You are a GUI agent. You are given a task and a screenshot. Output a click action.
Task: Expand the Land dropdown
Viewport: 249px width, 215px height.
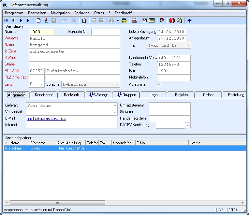coord(41,84)
